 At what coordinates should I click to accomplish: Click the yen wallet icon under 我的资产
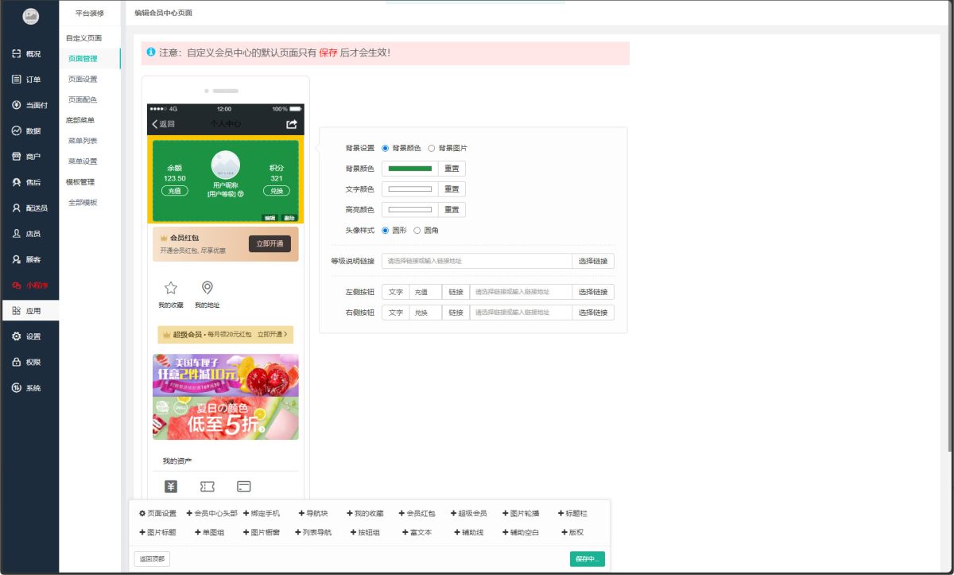[171, 487]
